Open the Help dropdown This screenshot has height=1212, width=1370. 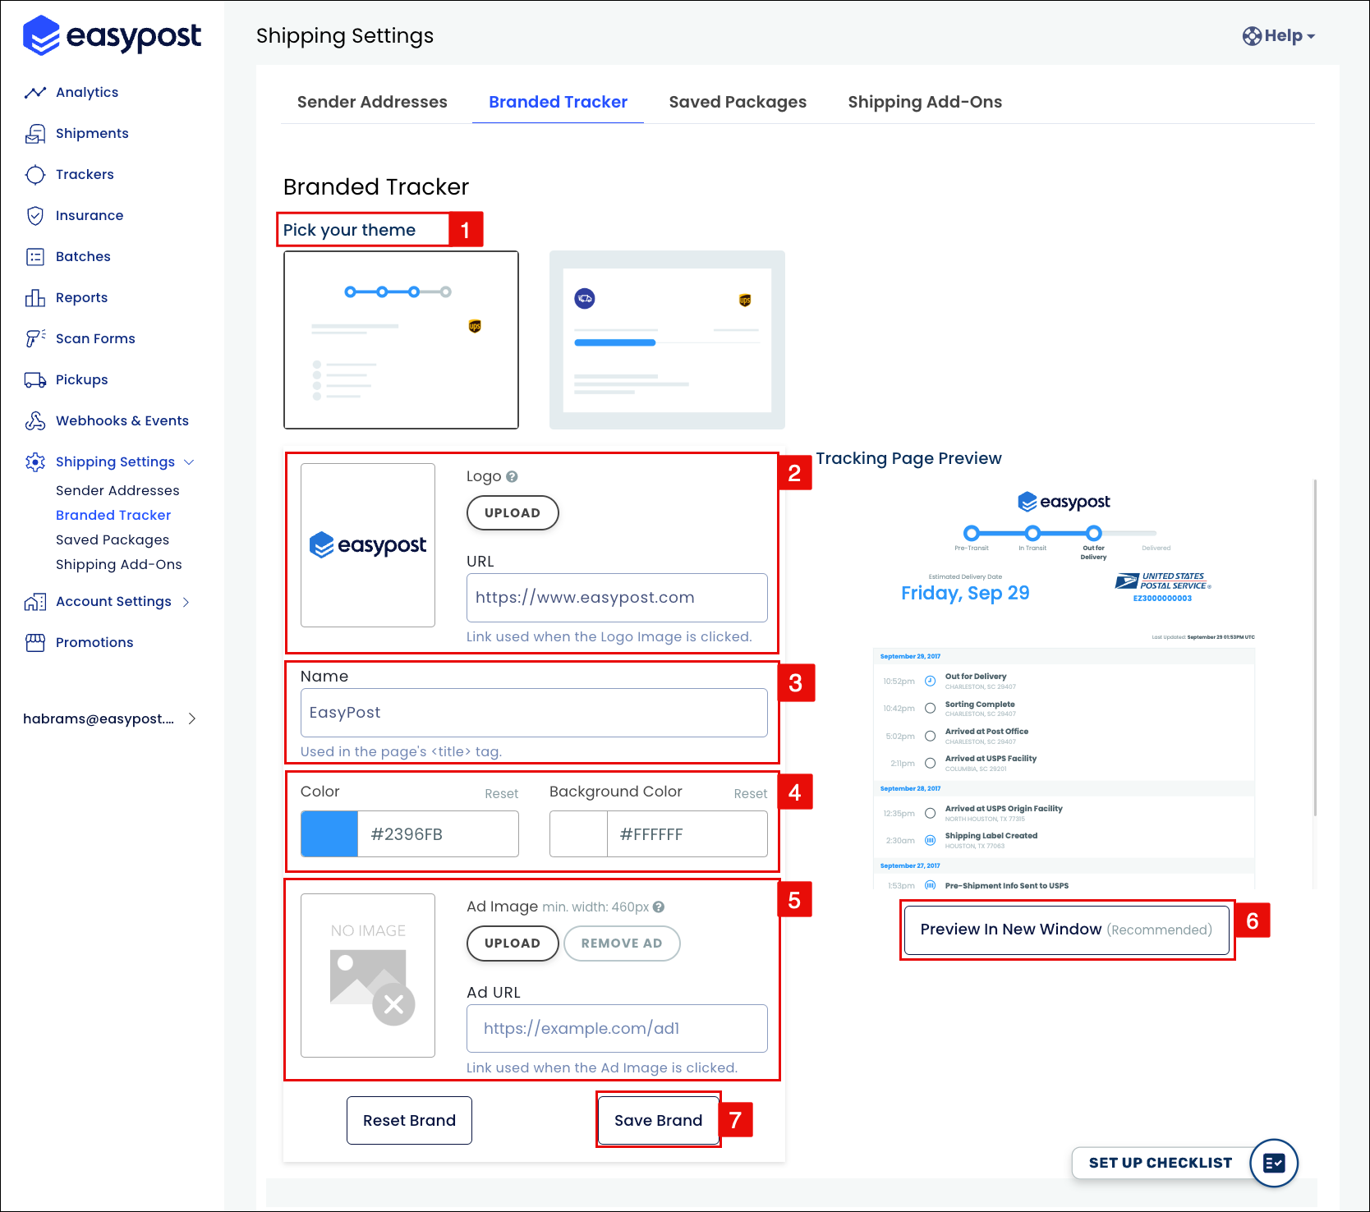pos(1279,36)
